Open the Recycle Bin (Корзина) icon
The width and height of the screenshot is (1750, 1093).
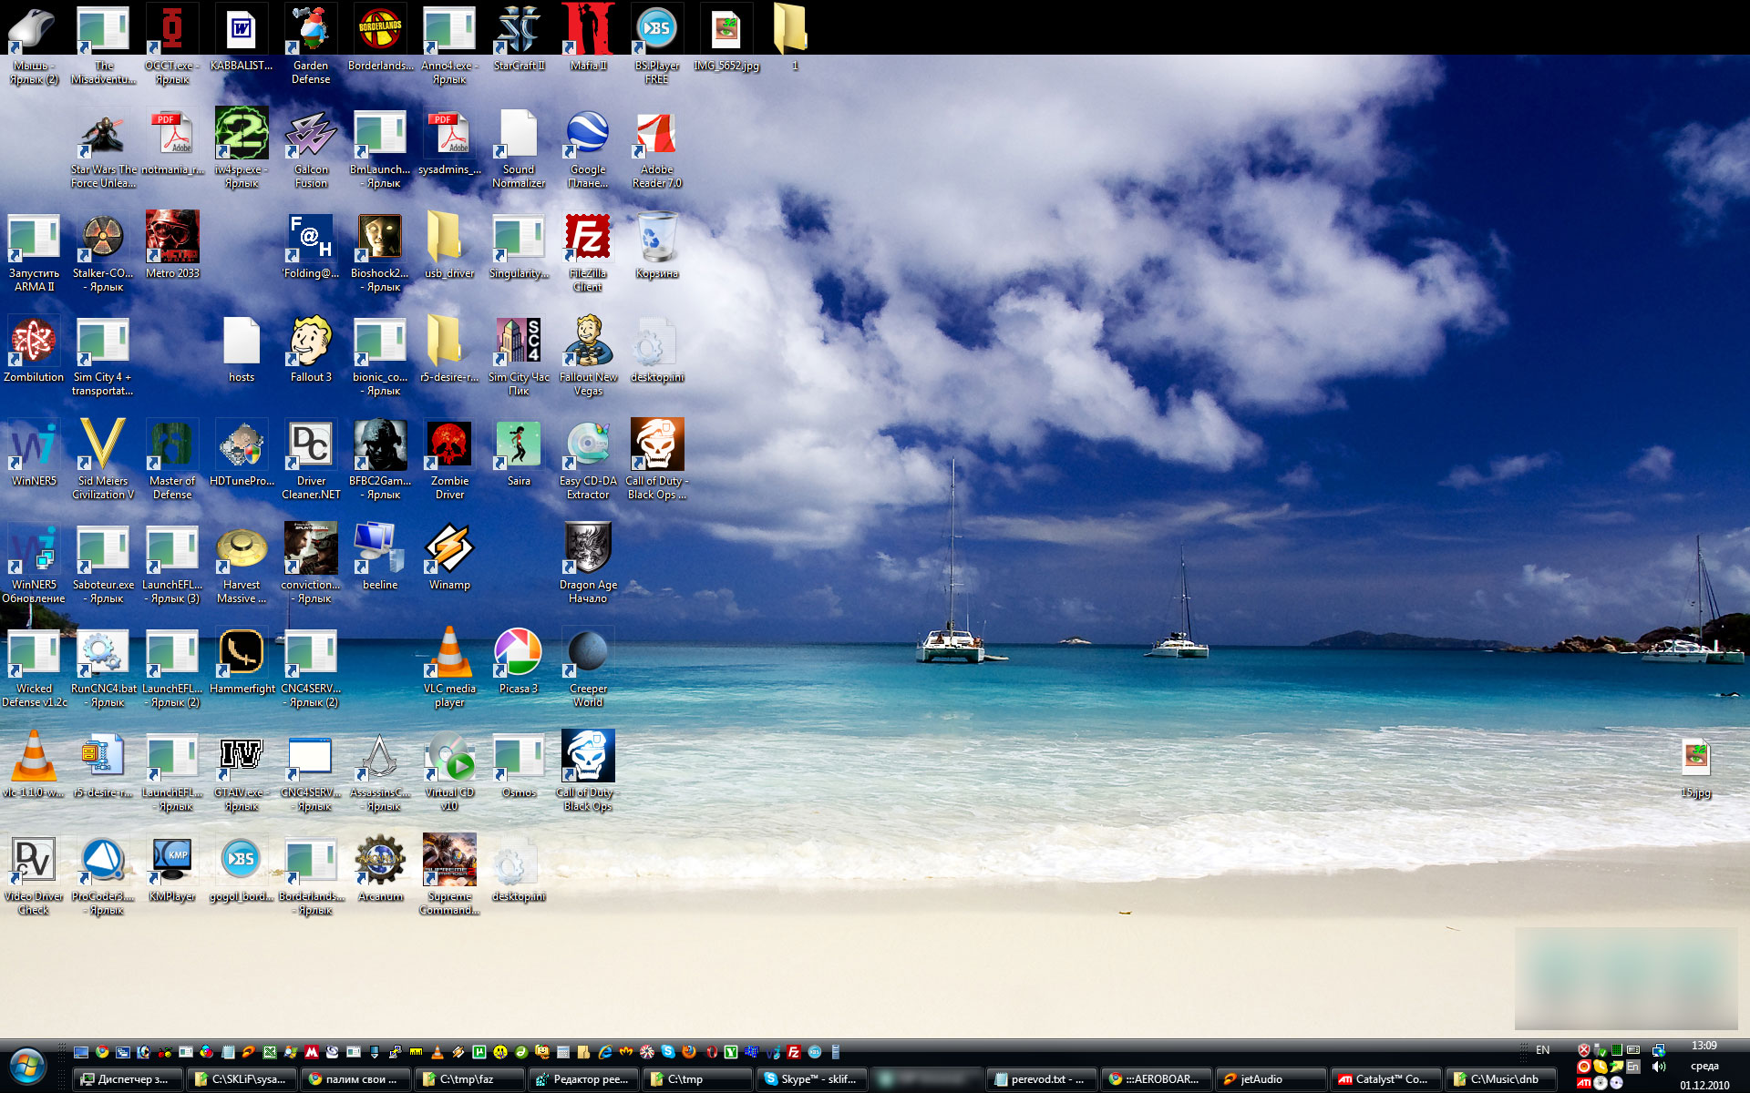(x=657, y=246)
